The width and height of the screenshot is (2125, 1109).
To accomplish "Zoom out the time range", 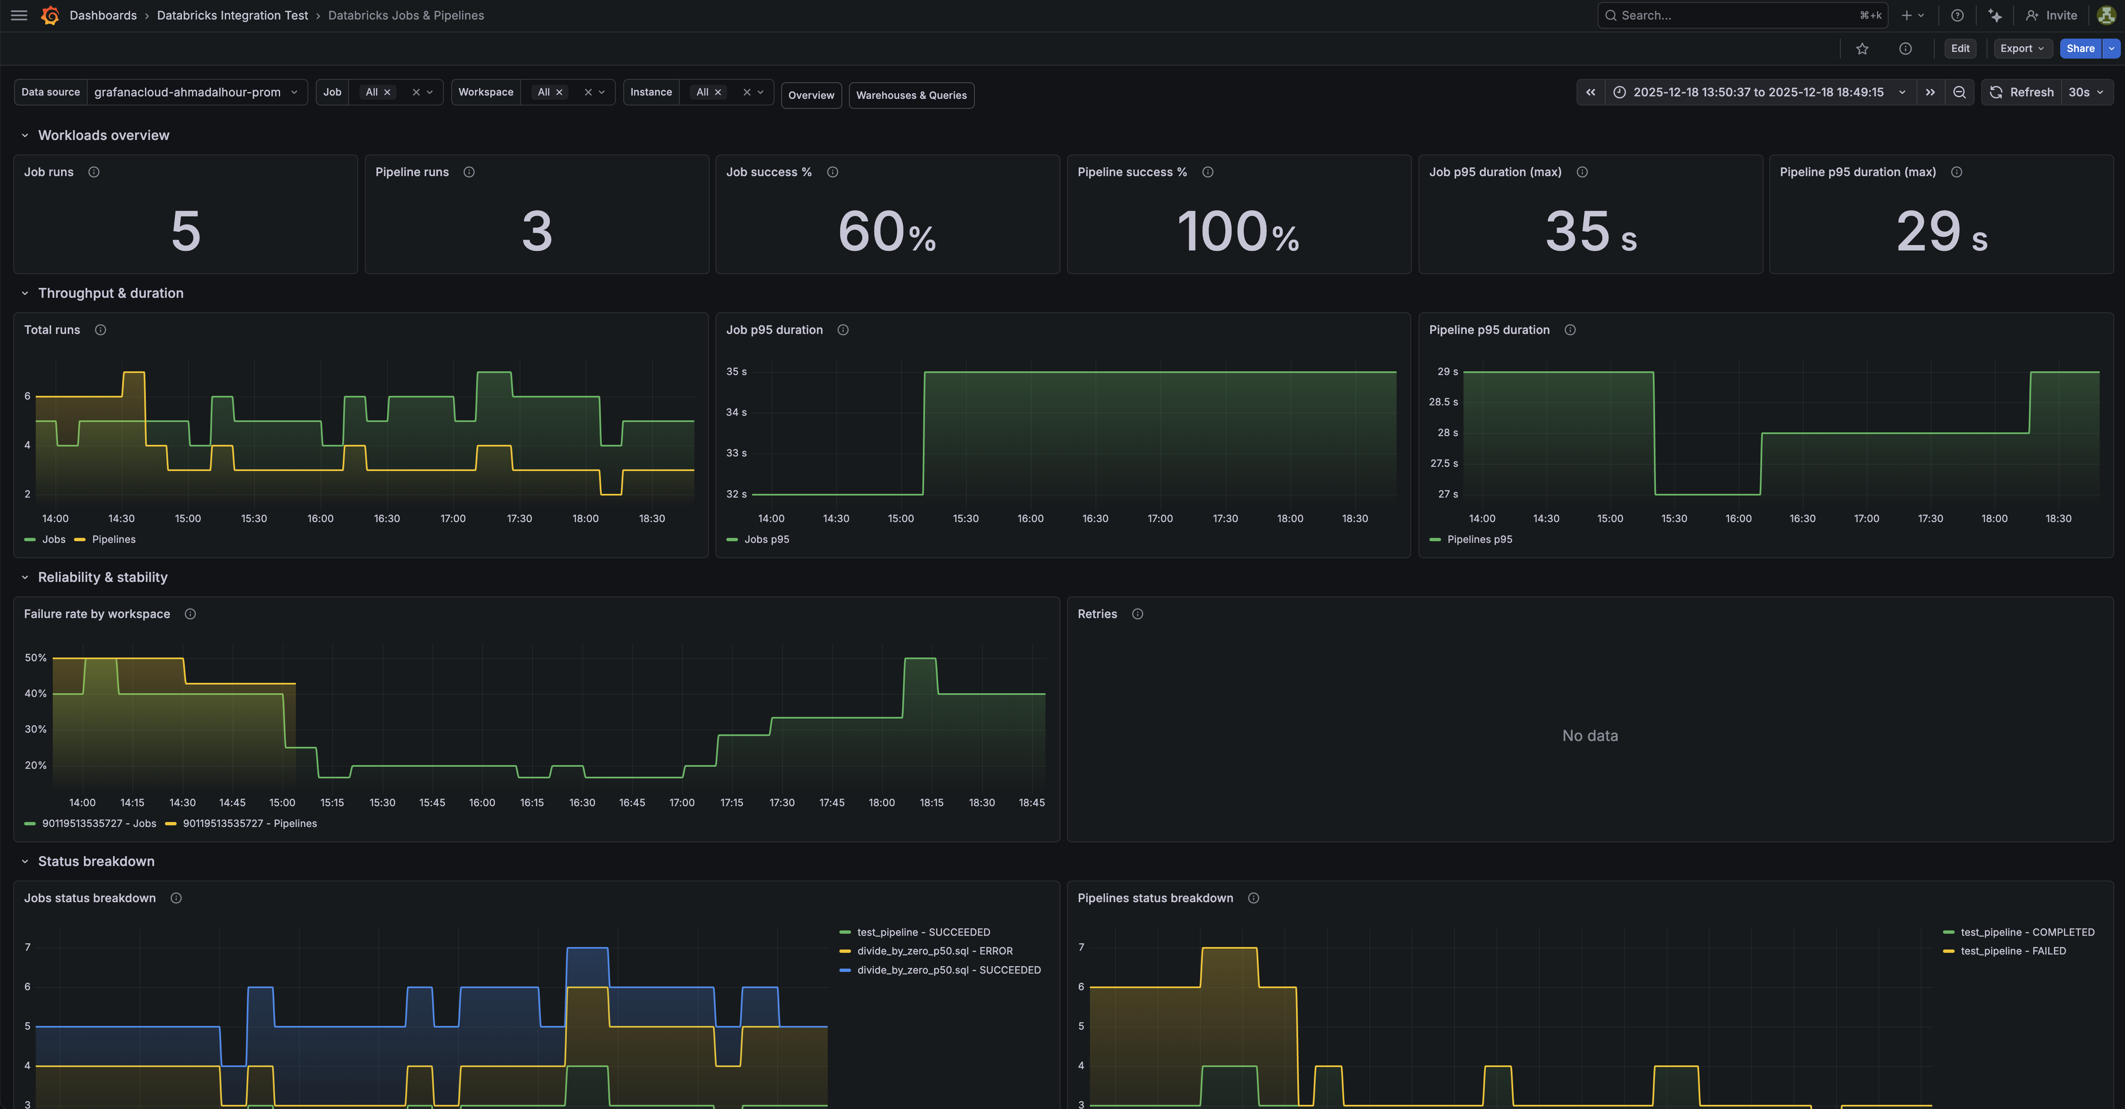I will (1959, 92).
